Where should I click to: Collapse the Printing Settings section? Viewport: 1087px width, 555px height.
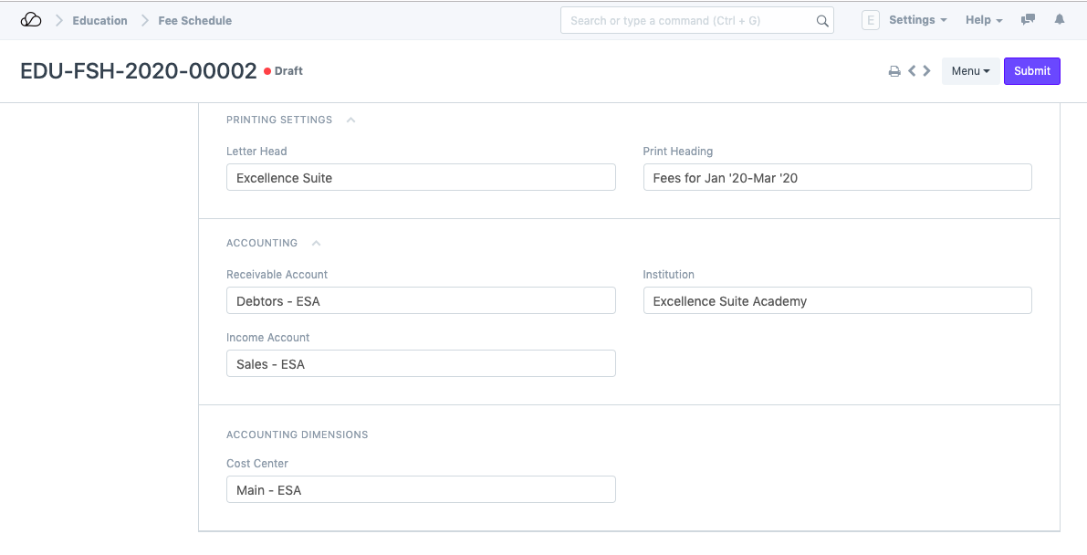pos(351,120)
